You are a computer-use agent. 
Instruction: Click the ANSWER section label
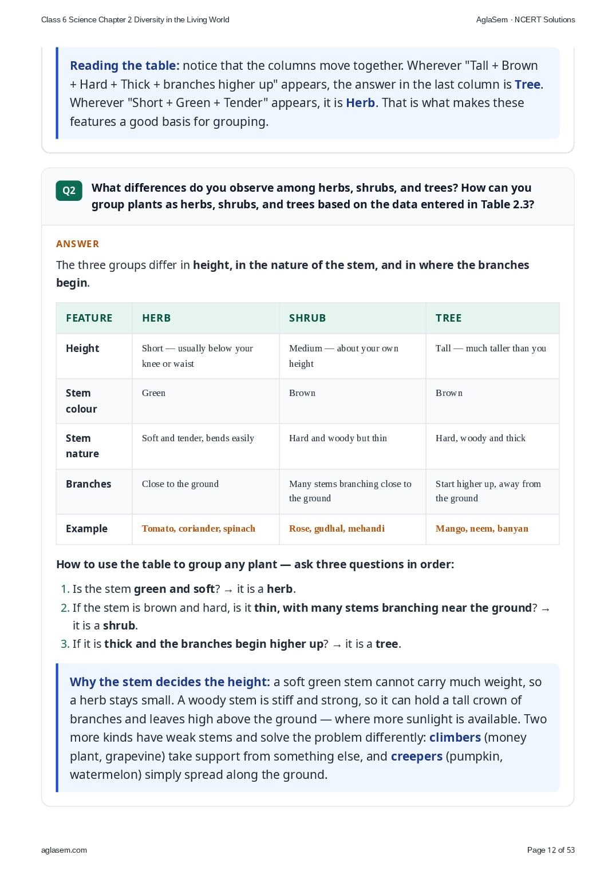coord(77,244)
